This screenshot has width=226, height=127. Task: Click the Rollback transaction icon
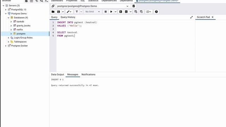pos(141,12)
